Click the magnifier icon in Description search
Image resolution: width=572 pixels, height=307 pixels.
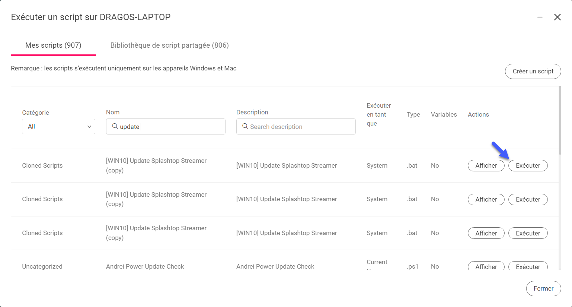tap(245, 126)
